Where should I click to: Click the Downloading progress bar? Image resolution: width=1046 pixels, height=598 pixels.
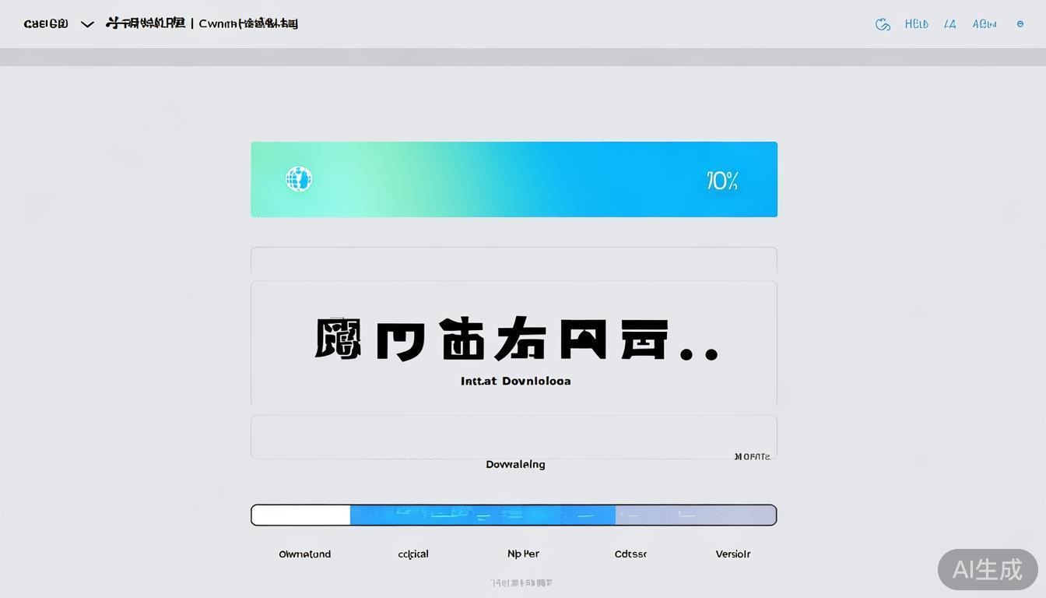[514, 514]
